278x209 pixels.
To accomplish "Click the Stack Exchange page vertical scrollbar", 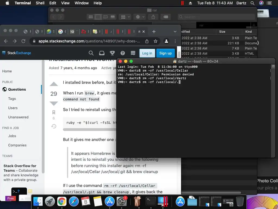I will click(x=179, y=54).
